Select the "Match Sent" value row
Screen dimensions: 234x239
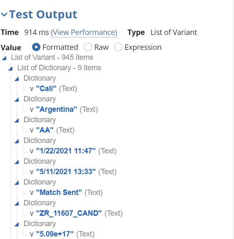pyautogui.click(x=66, y=192)
